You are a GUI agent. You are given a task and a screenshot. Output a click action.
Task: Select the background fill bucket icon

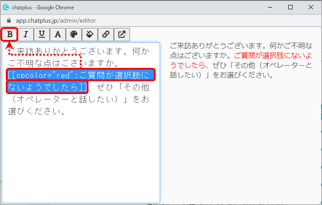[x=90, y=35]
